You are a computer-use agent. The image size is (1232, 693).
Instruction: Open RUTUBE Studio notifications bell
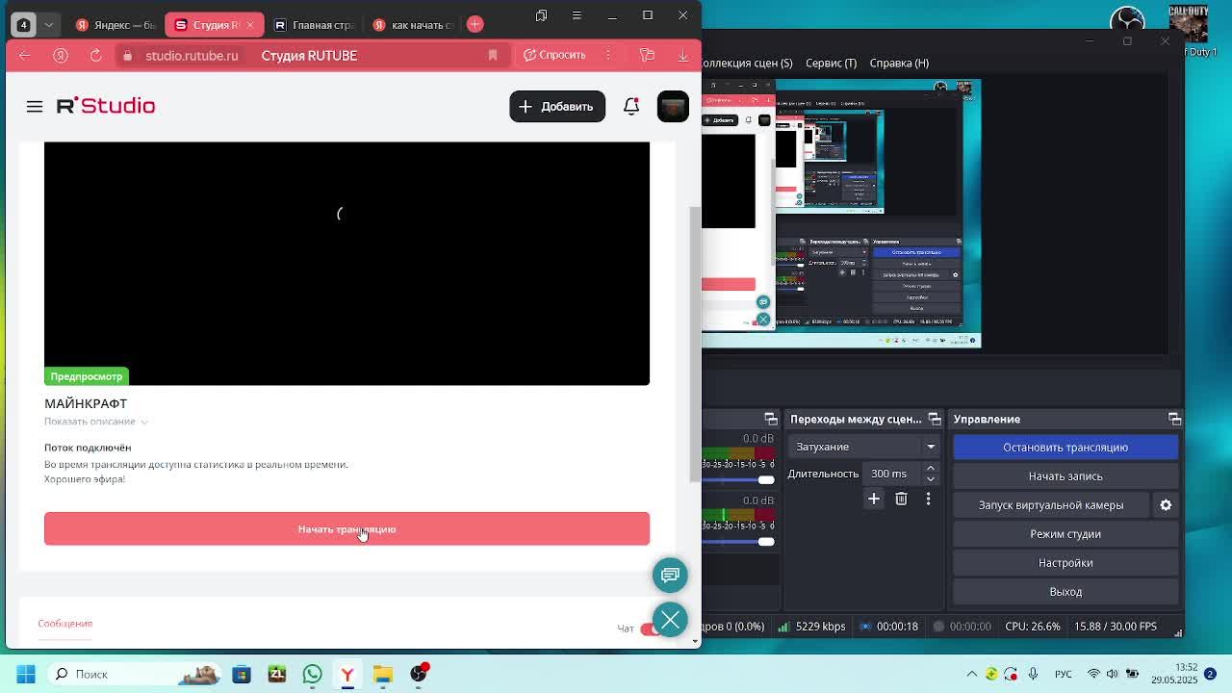(631, 107)
